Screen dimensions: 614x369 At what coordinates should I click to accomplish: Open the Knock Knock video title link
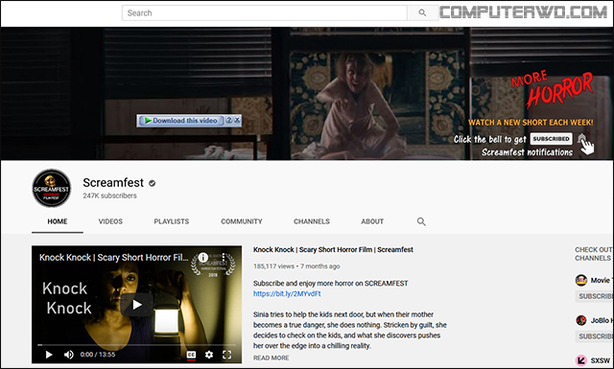point(333,249)
